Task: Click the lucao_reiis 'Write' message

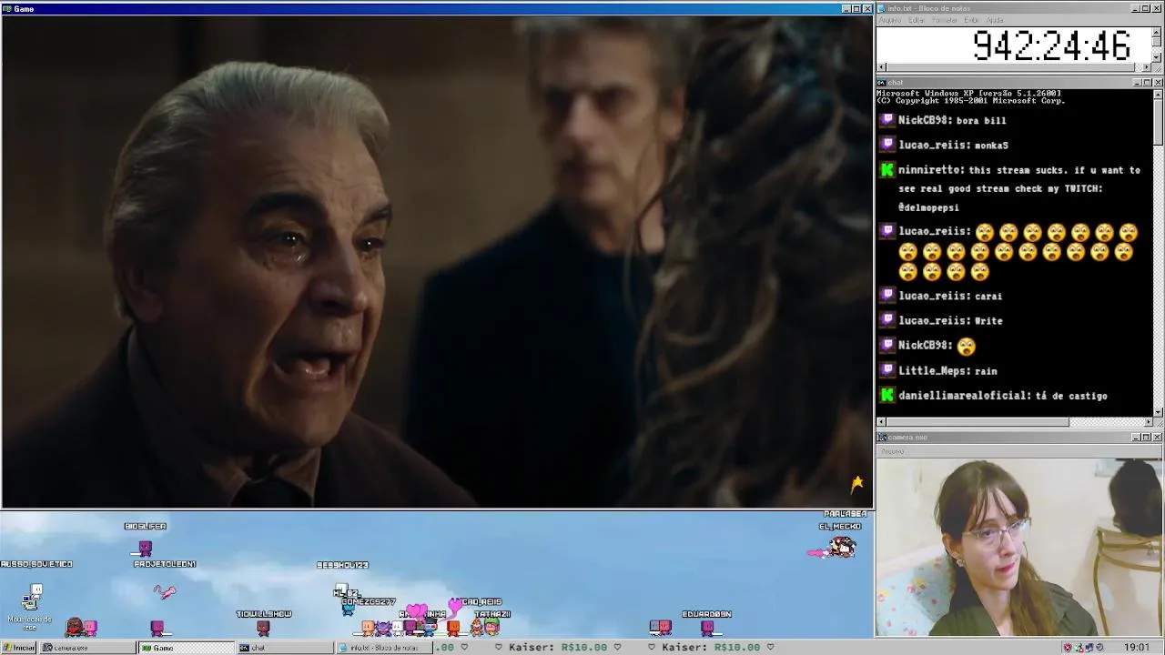Action: [988, 320]
